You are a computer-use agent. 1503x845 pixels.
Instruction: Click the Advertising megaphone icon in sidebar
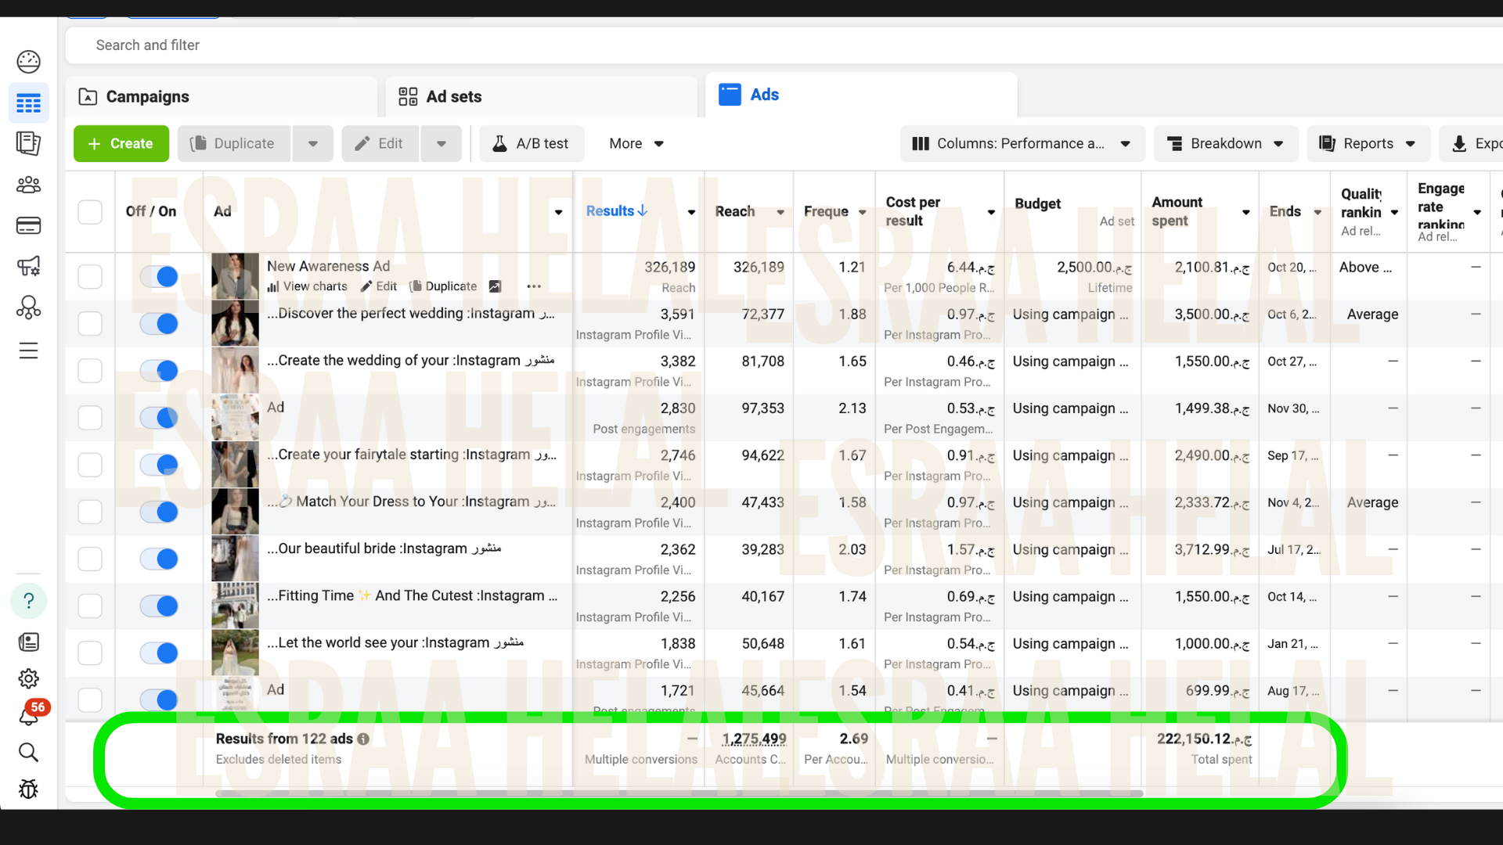pyautogui.click(x=29, y=267)
